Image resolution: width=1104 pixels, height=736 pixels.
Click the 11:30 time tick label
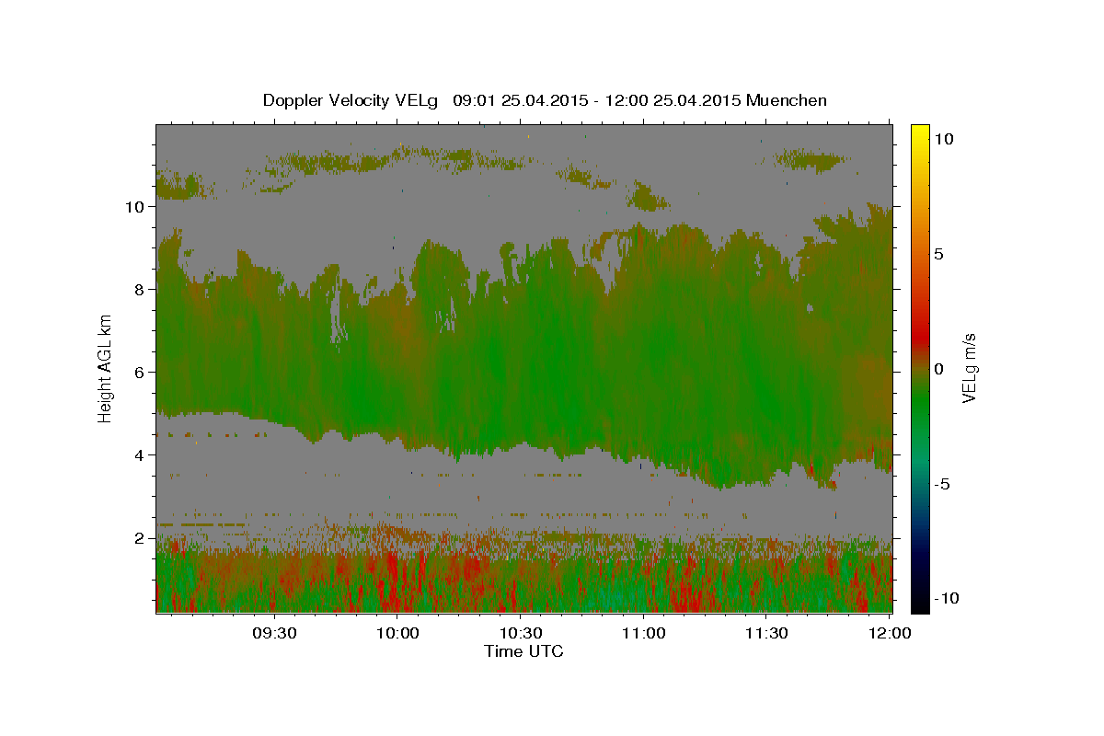tap(765, 633)
